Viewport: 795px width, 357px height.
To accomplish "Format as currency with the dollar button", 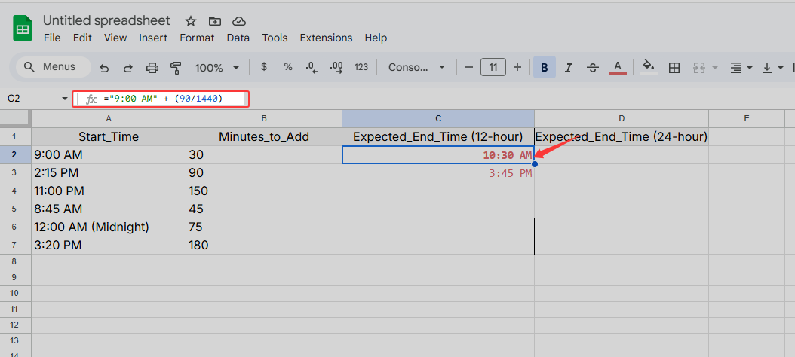I will point(263,68).
